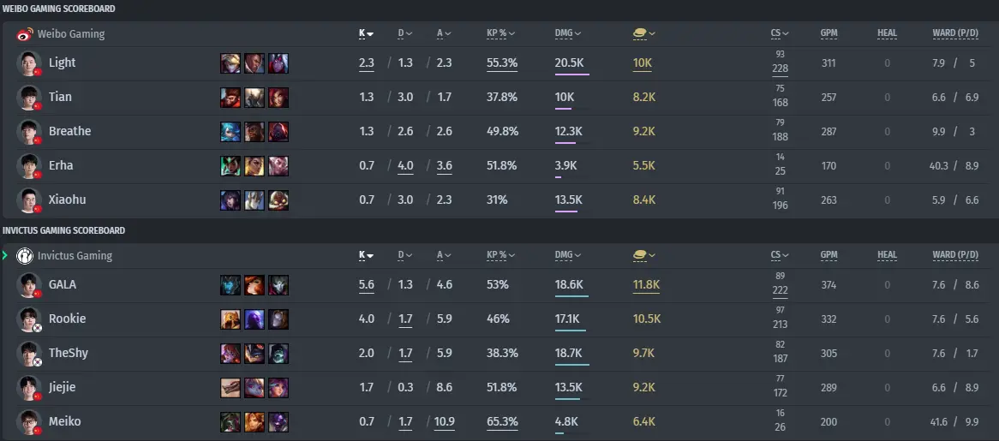The image size is (999, 441).
Task: Click WARD (P/D) header in Invictus table
Action: [955, 255]
